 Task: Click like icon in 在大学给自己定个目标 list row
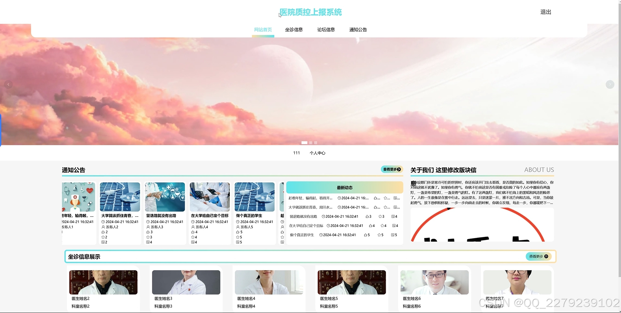(371, 226)
